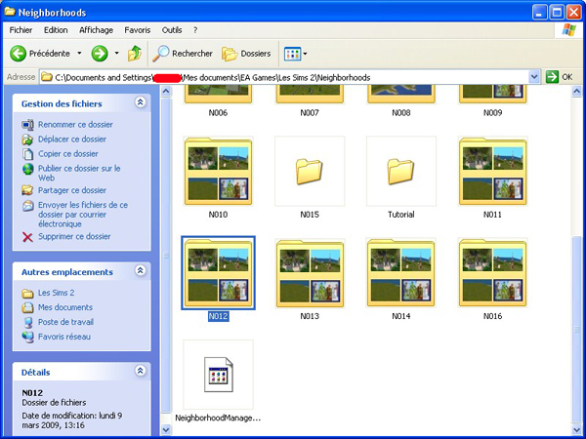Click Copier ce dossier link

68,154
